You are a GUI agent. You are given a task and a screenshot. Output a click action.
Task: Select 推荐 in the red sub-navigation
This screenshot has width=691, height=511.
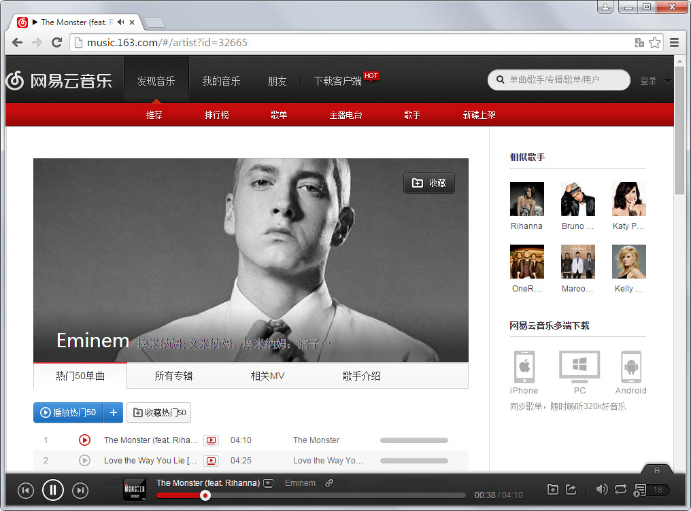154,115
